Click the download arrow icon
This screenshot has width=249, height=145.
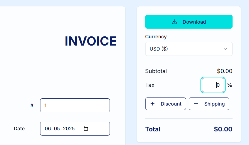pyautogui.click(x=174, y=22)
